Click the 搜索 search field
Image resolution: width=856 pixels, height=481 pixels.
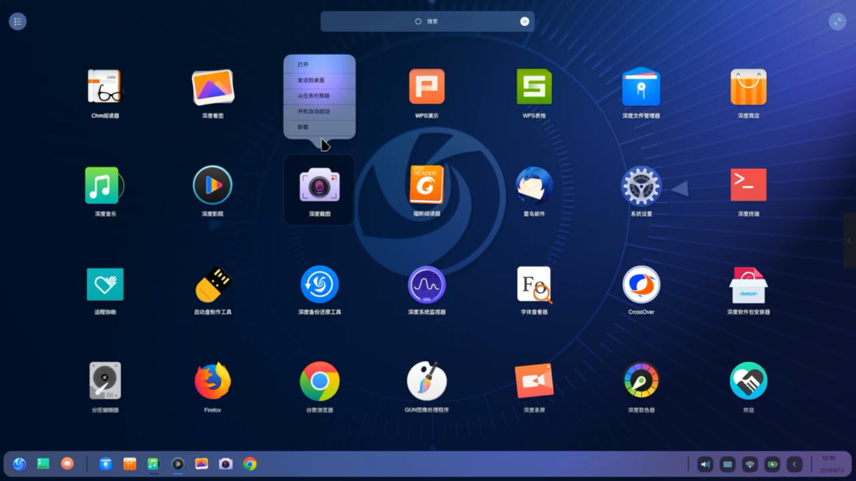pyautogui.click(x=427, y=21)
